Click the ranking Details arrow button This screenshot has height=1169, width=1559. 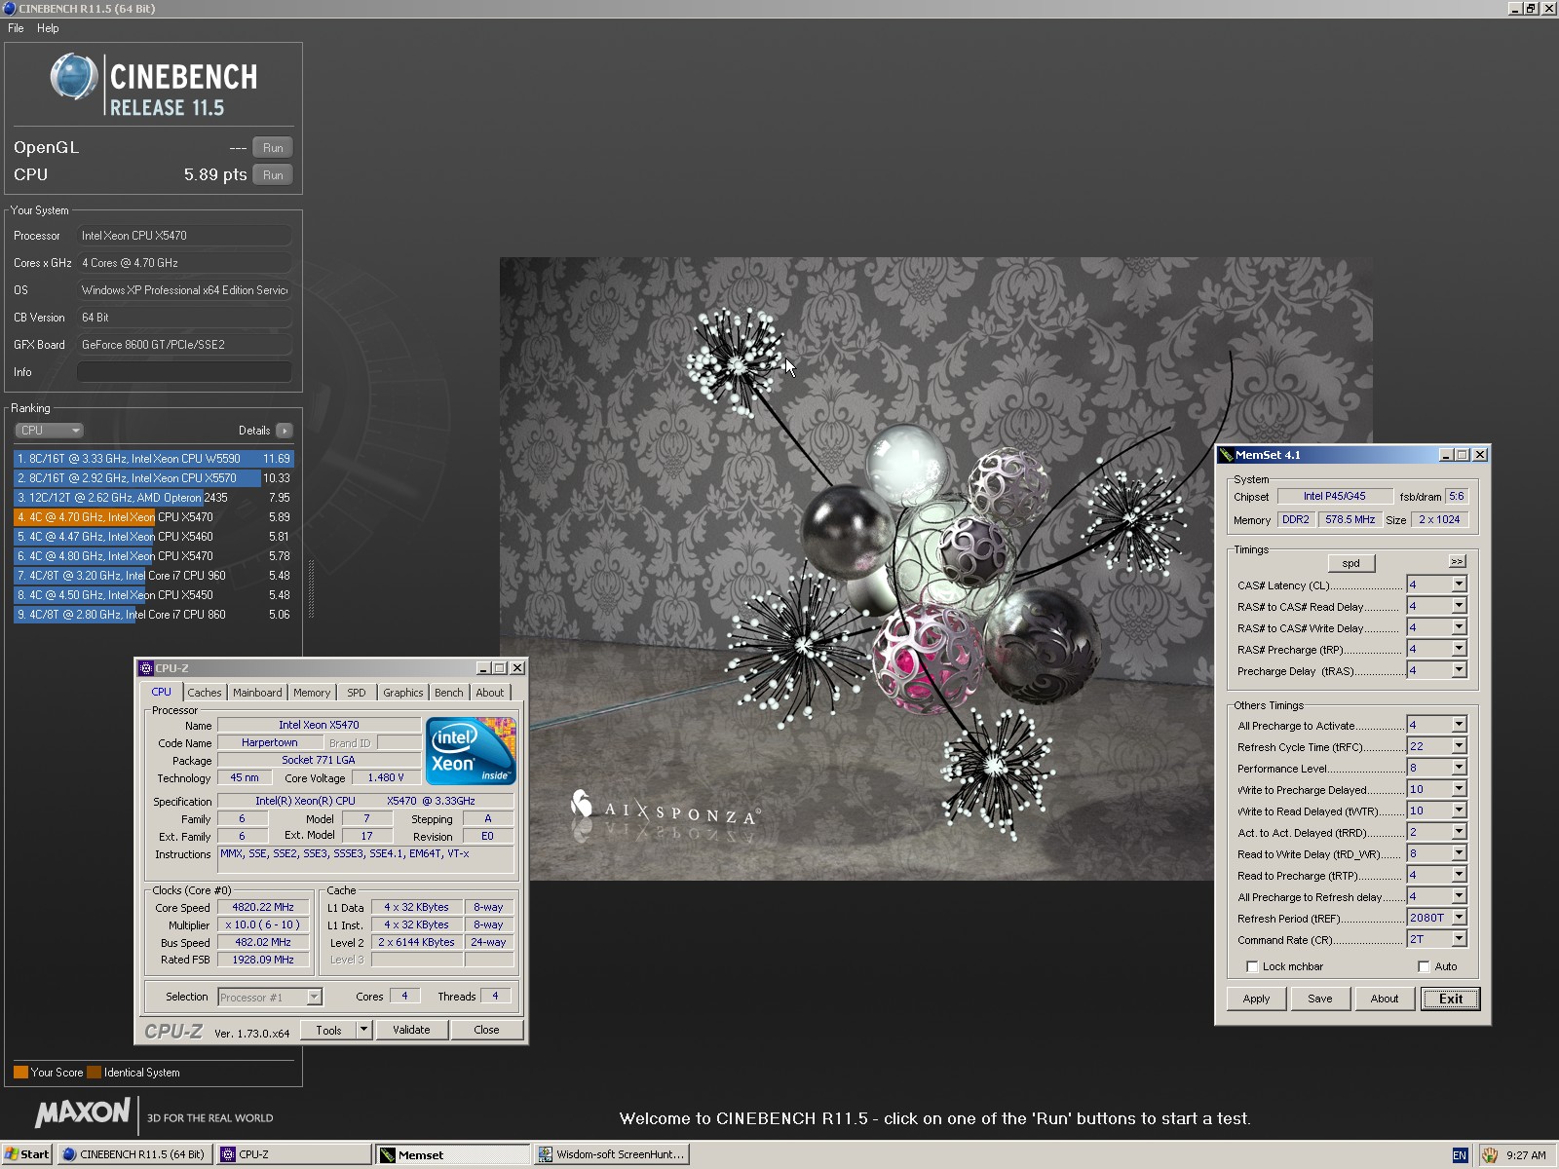click(x=284, y=431)
